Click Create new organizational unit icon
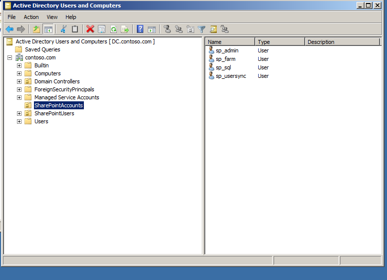This screenshot has height=280, width=387. [x=190, y=29]
